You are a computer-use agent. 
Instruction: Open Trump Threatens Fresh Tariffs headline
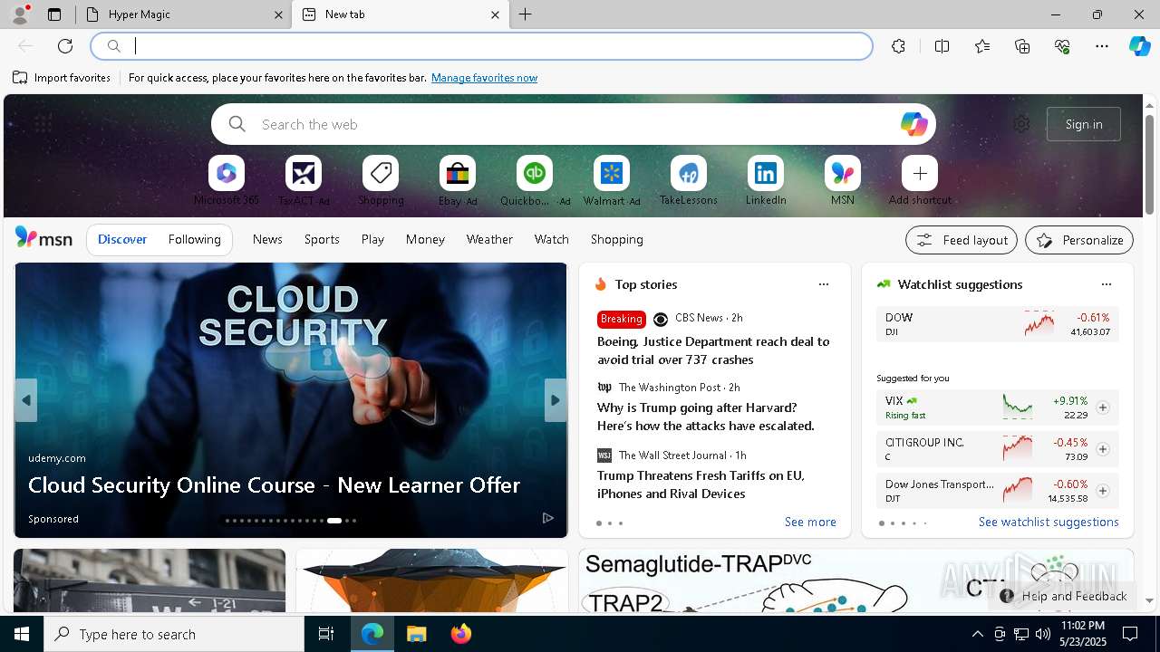701,484
